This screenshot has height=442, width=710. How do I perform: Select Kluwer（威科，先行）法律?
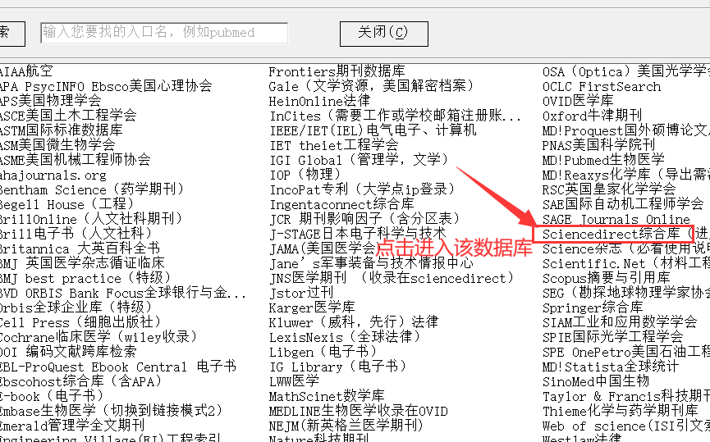coord(354,322)
